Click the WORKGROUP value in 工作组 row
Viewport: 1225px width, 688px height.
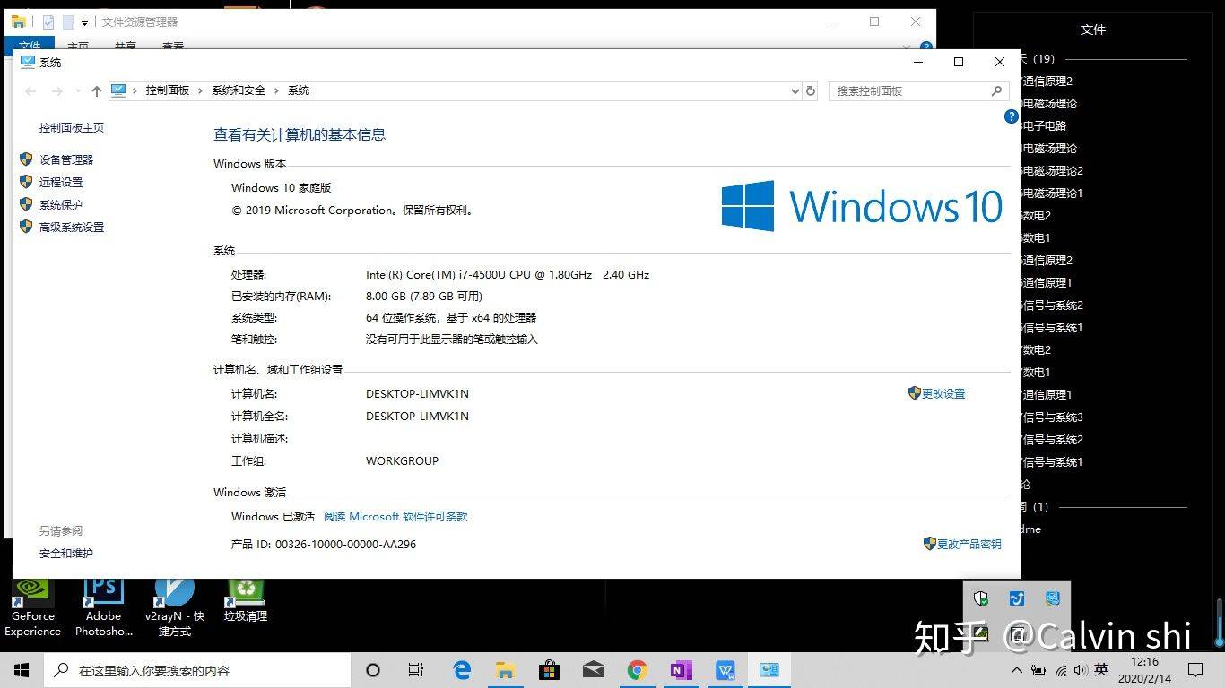[x=402, y=460]
